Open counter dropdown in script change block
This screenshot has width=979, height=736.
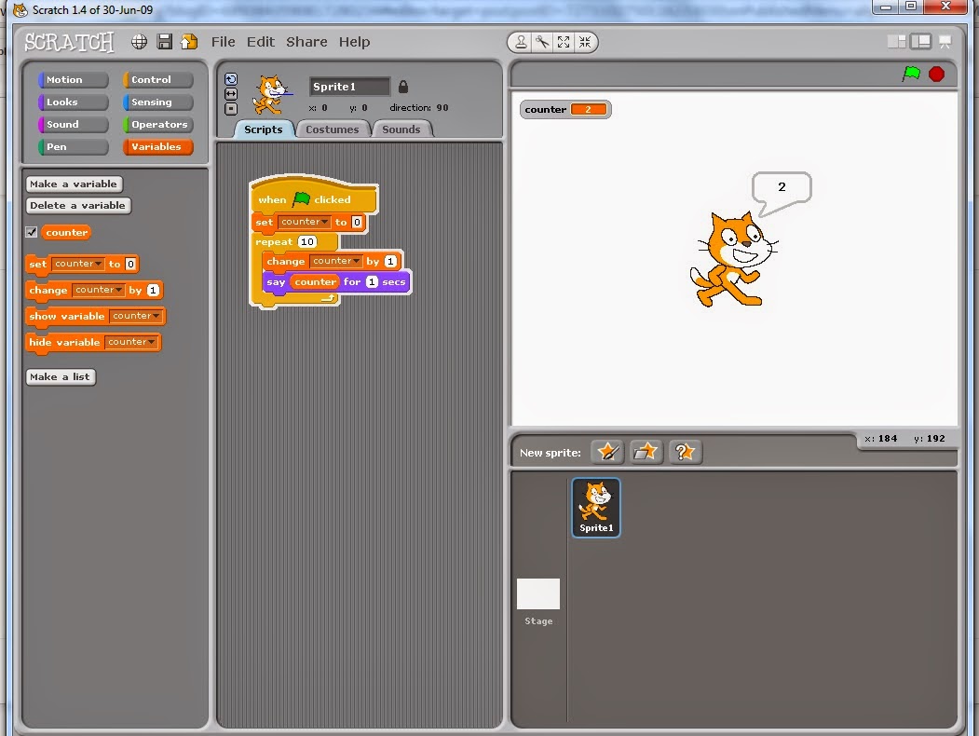coord(336,261)
